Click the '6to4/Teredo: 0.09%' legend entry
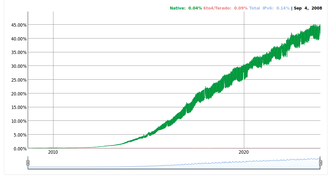 pyautogui.click(x=225, y=8)
